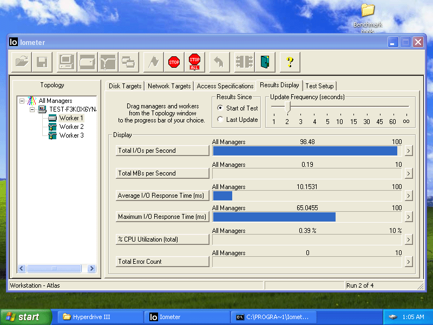Screen dimensions: 433x325
Task: Click Update Frequency slider thumb
Action: [x=287, y=107]
